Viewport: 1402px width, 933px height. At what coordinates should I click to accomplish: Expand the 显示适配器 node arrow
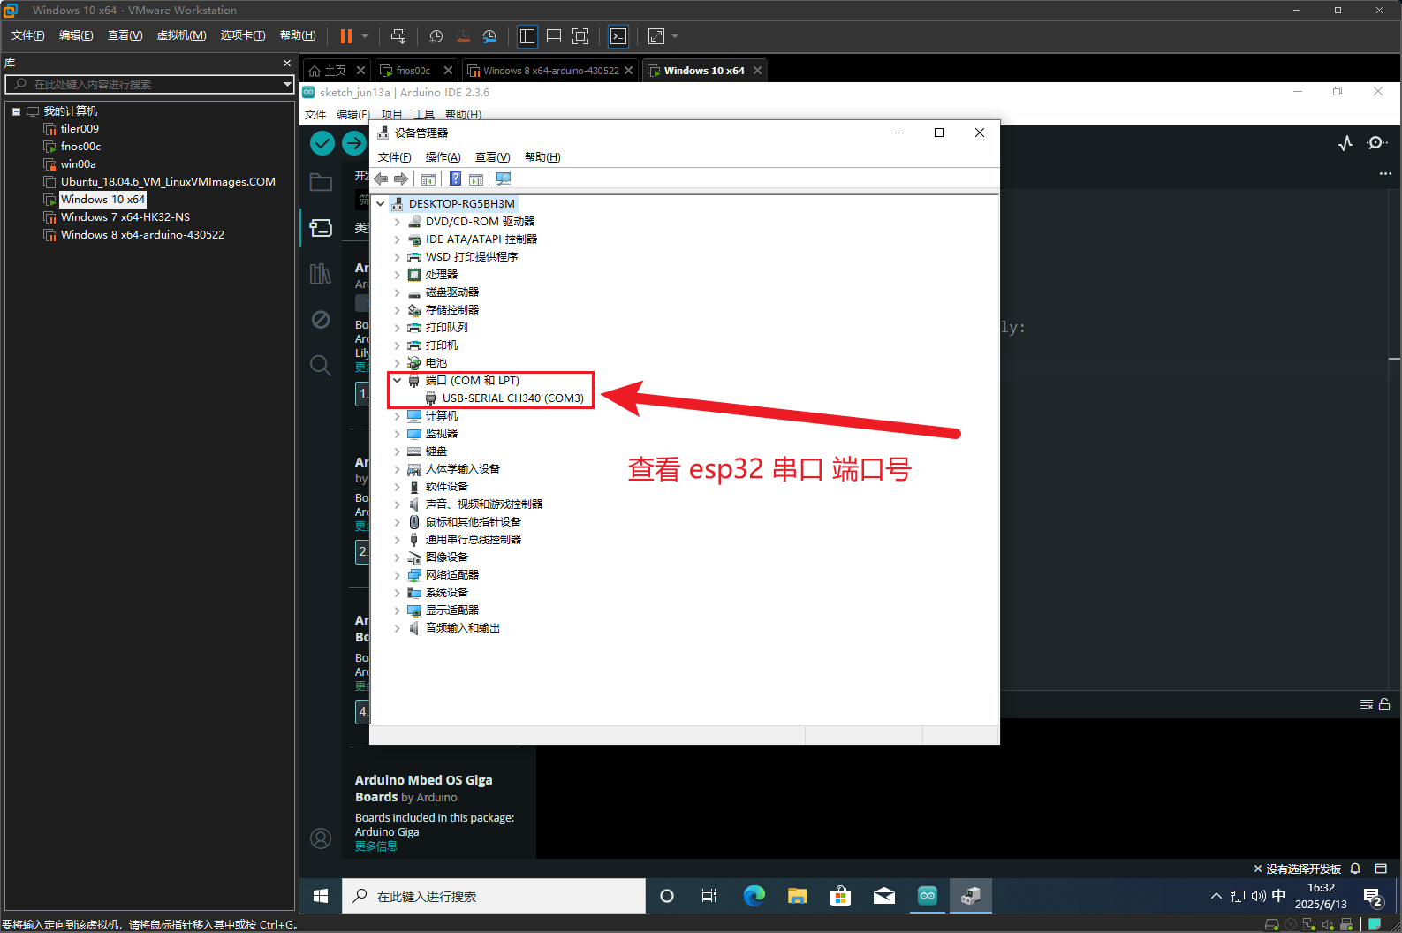click(x=398, y=611)
